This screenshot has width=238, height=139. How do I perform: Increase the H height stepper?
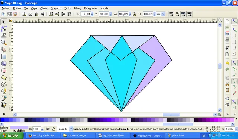click(x=154, y=13)
